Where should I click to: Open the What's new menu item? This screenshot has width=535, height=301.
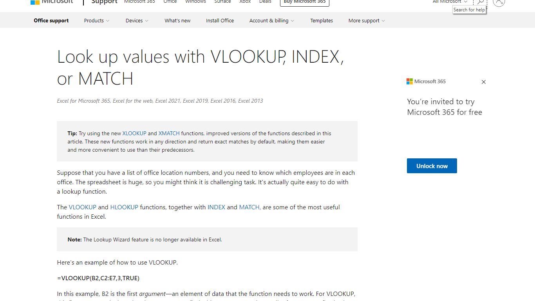click(177, 20)
